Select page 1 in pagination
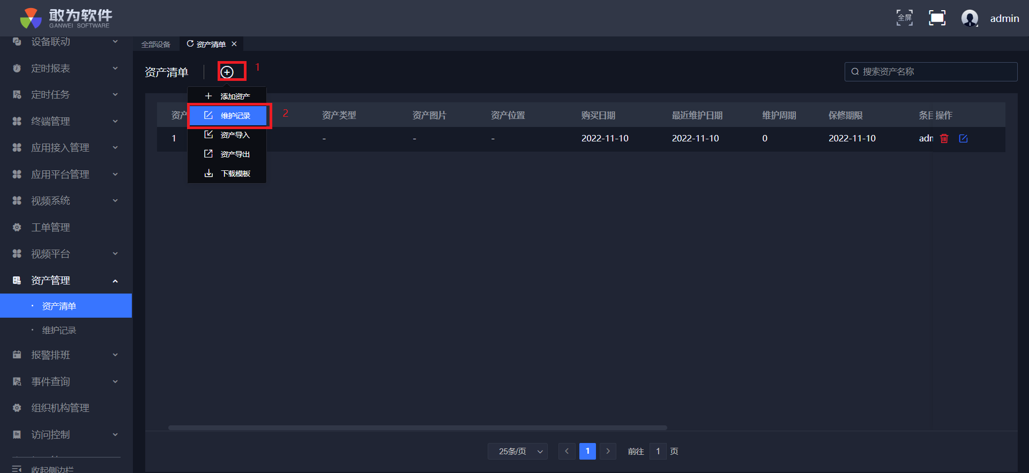Viewport: 1029px width, 473px height. click(587, 452)
